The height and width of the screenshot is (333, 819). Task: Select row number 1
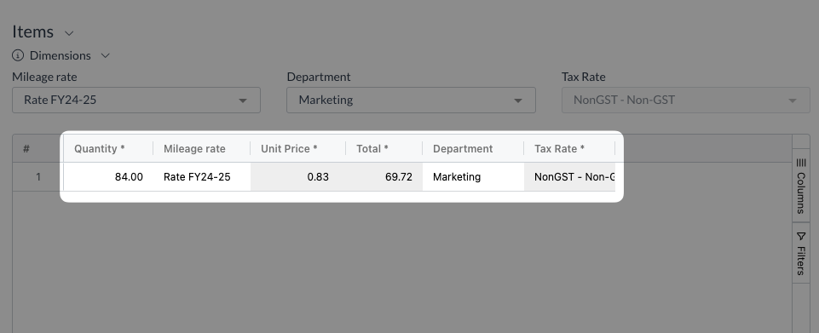click(37, 177)
